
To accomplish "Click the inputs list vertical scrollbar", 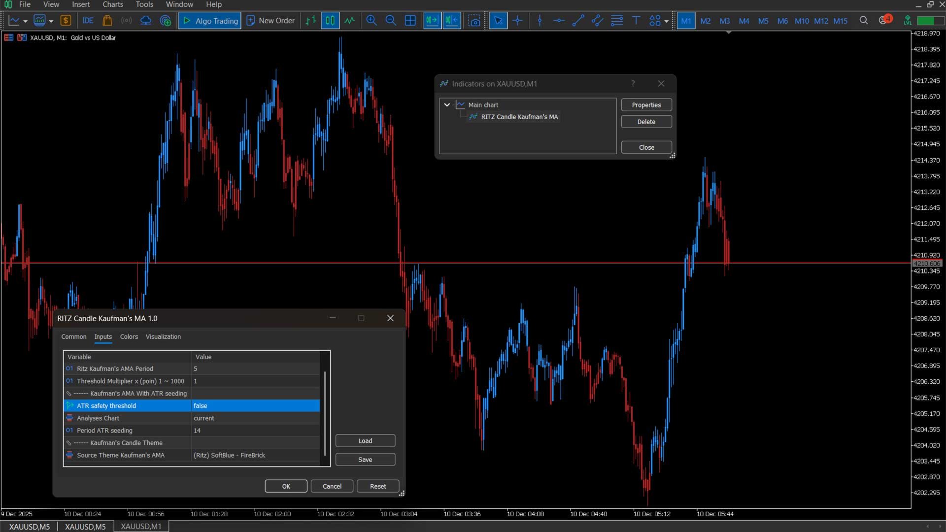I will [x=325, y=414].
